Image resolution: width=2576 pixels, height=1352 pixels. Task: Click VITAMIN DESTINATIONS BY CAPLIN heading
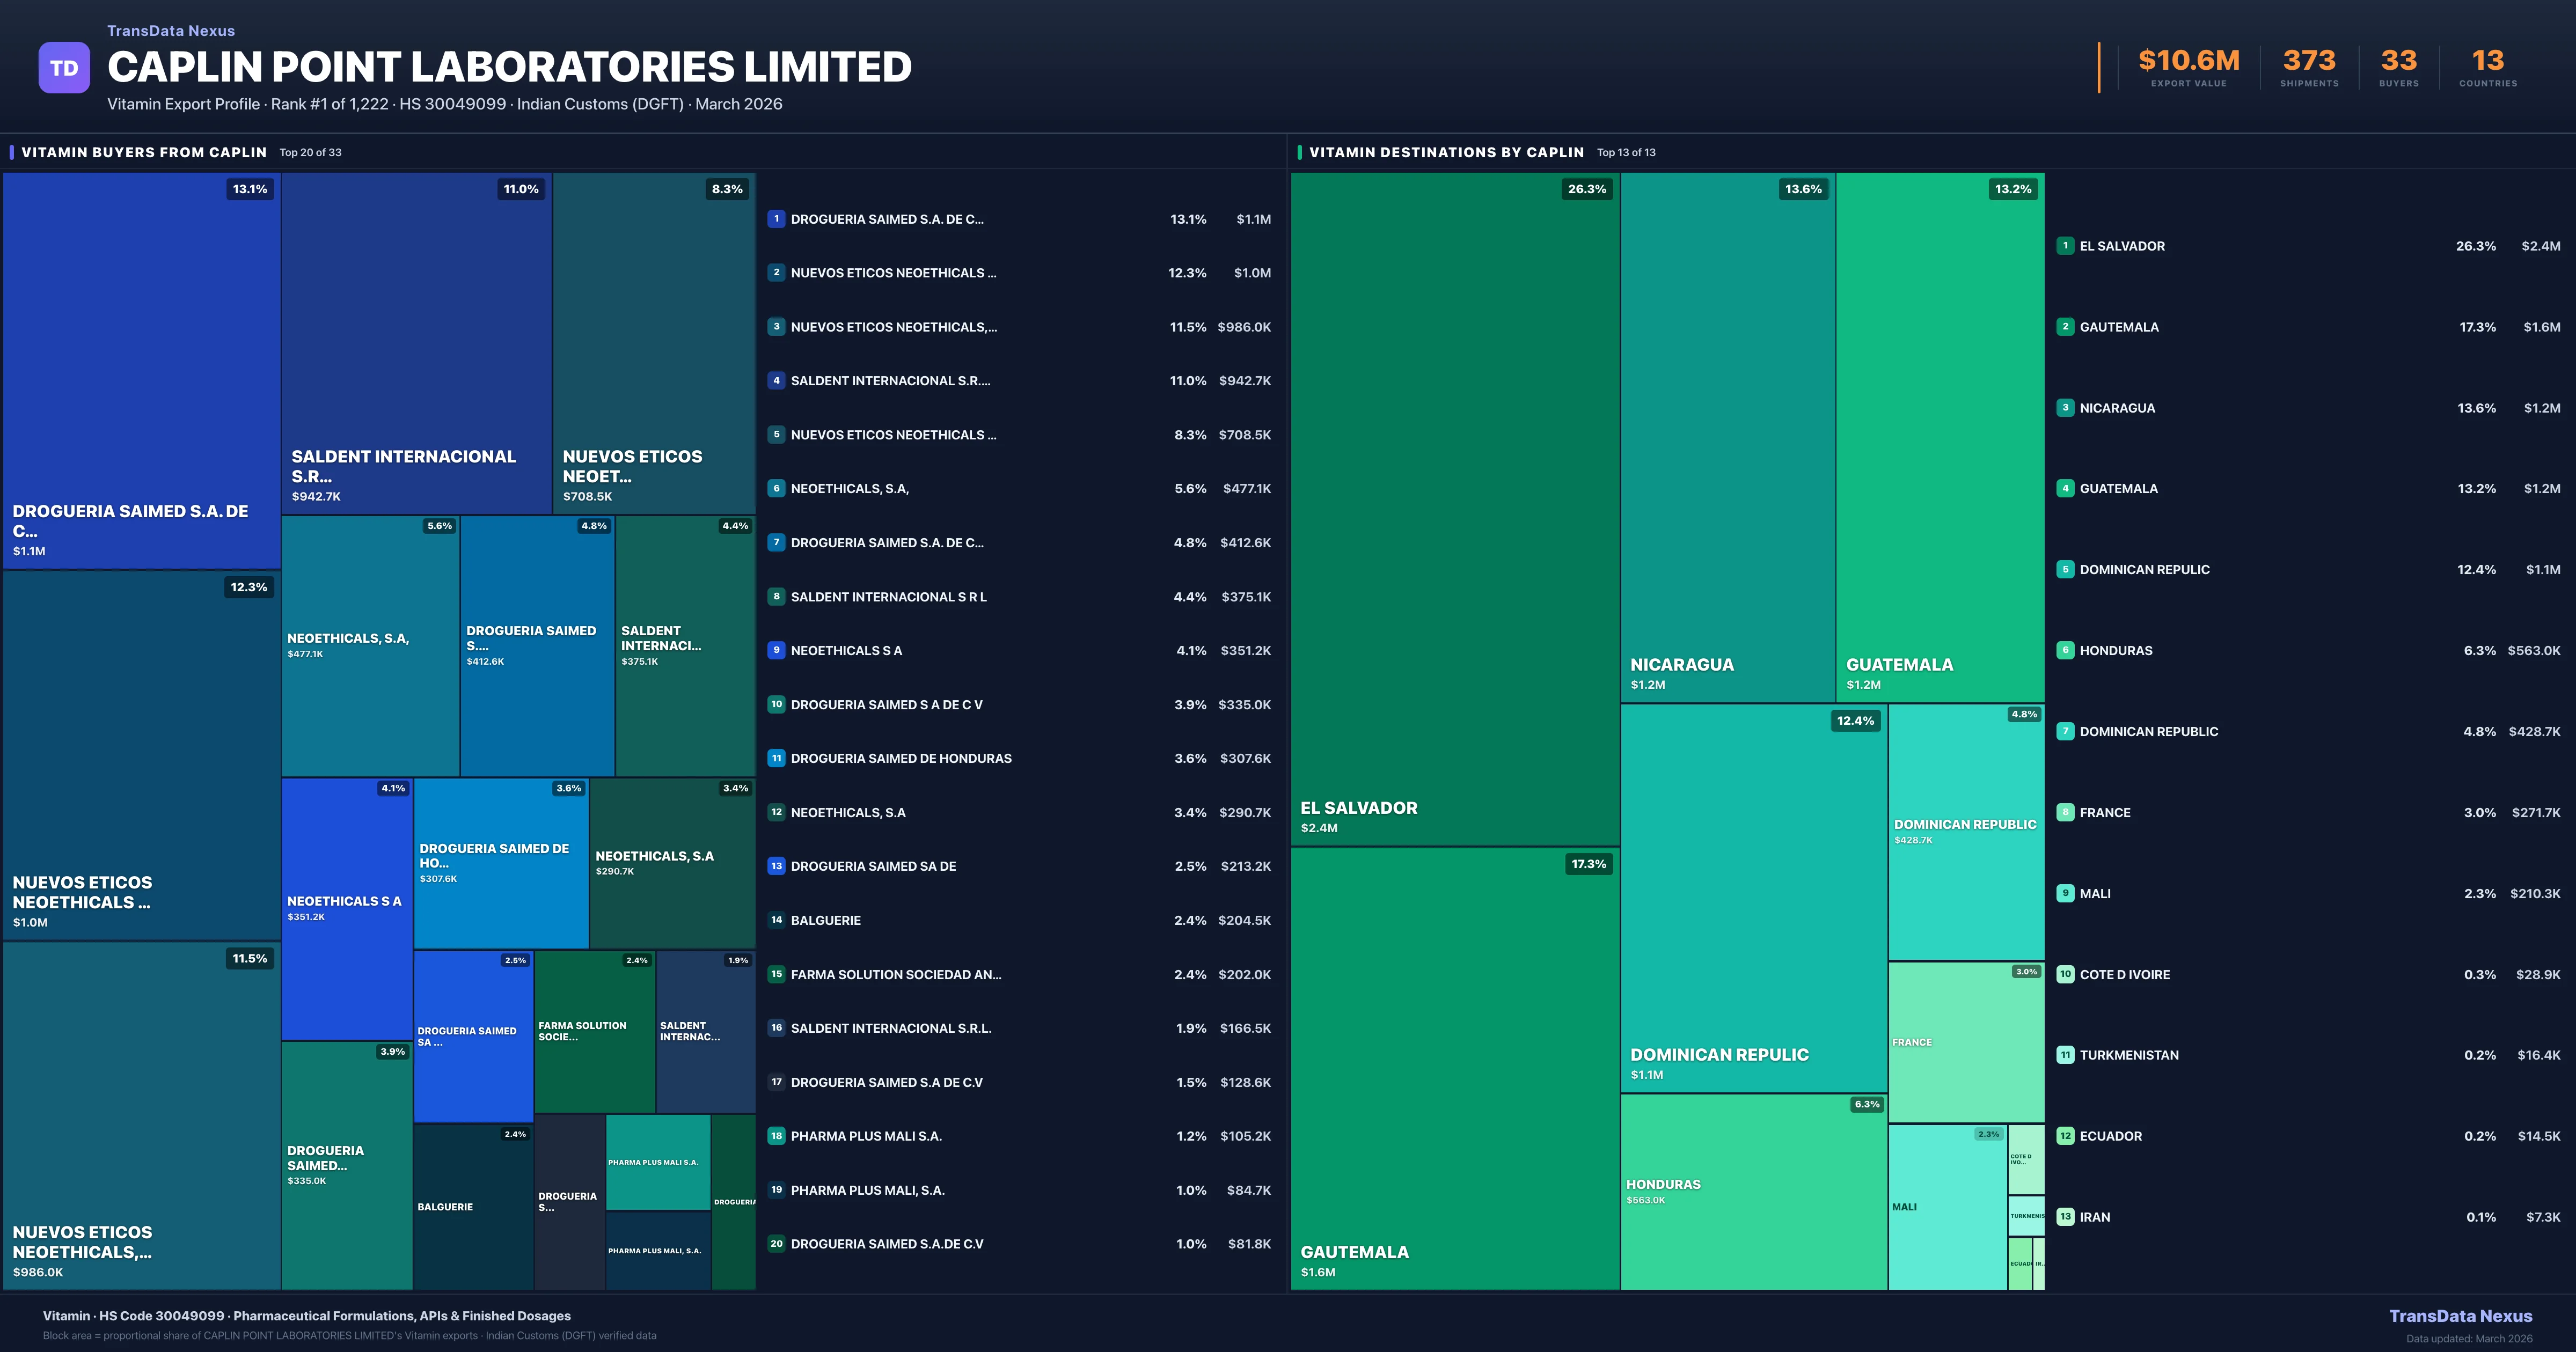pos(1446,152)
